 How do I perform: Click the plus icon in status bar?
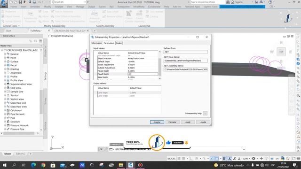point(261,159)
